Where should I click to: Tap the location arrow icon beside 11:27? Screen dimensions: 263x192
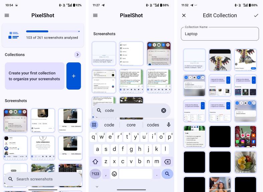pyautogui.click(x=103, y=5)
